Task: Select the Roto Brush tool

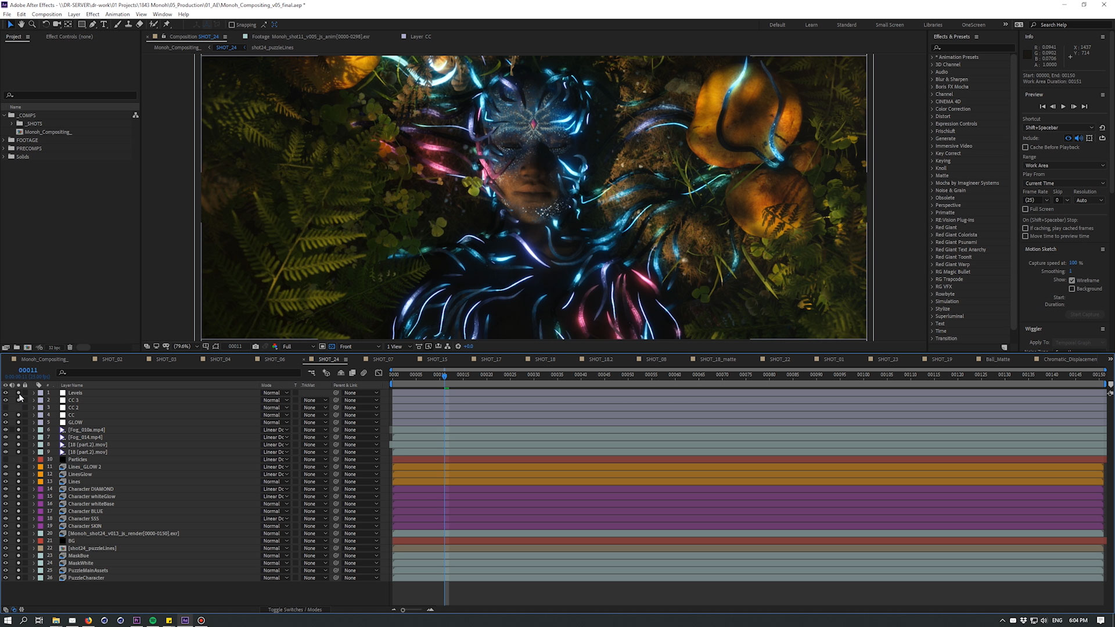Action: (153, 24)
